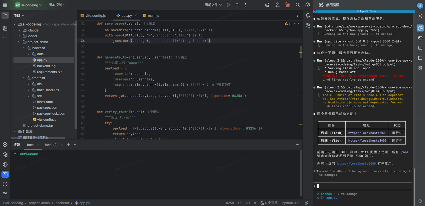This screenshot has height=206, width=425.
Task: Open IDE settings gear
Action: coord(308,5)
